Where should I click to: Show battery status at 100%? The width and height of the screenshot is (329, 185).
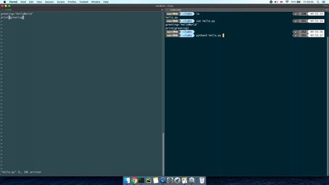pos(296,2)
